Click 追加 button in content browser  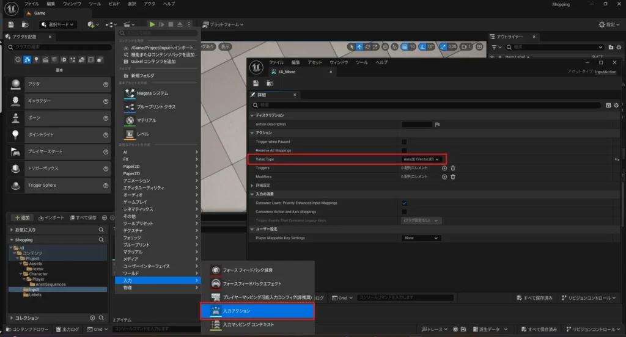pyautogui.click(x=22, y=218)
